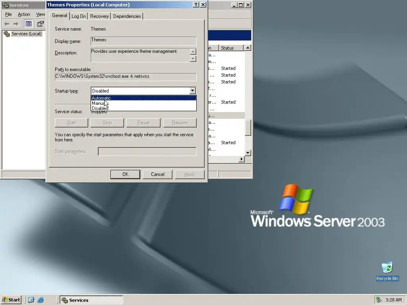Click the Properties icon in Services toolbar
407x305 pixels.
click(40, 24)
